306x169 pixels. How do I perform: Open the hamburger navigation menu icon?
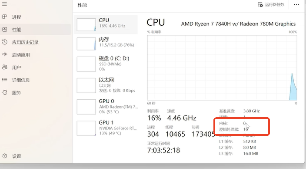pos(4,4)
